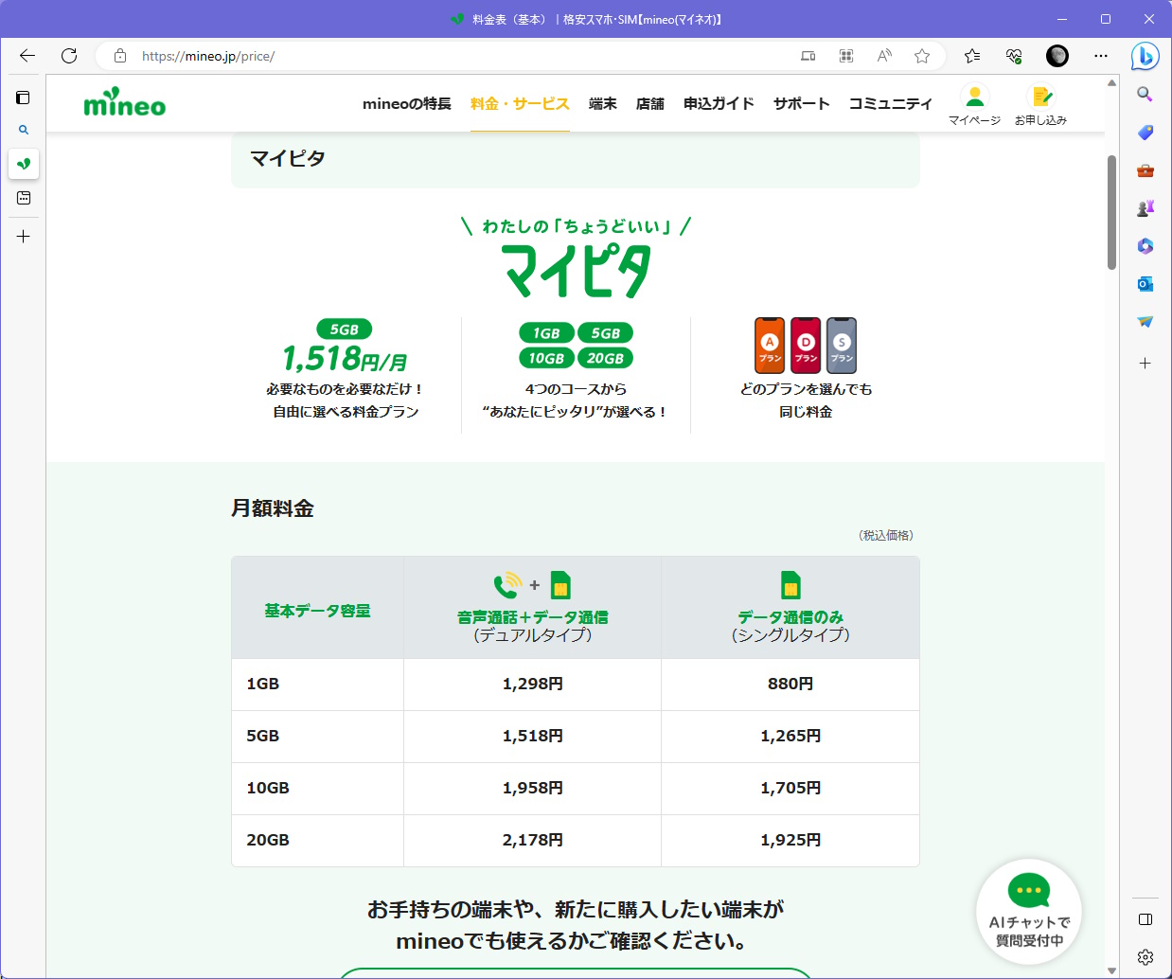The image size is (1172, 979).
Task: Open the Microsoft 365 sidebar icon
Action: click(x=1145, y=246)
